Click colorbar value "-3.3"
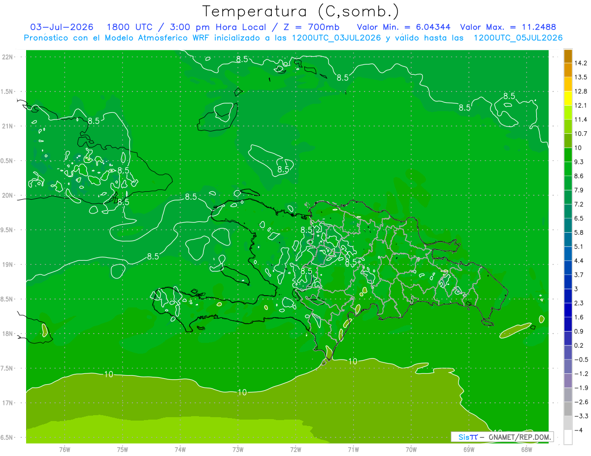This screenshot has width=591, height=456. click(581, 416)
